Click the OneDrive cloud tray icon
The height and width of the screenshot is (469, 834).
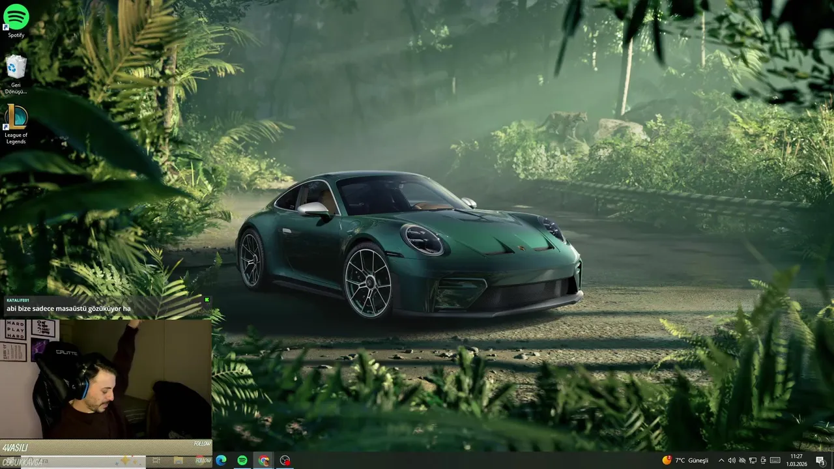click(742, 461)
